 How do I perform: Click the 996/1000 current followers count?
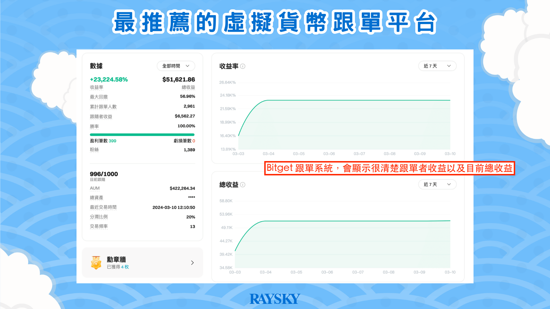pos(104,174)
